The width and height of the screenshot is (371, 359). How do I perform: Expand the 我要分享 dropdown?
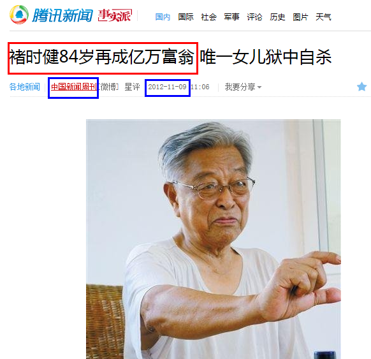point(243,87)
